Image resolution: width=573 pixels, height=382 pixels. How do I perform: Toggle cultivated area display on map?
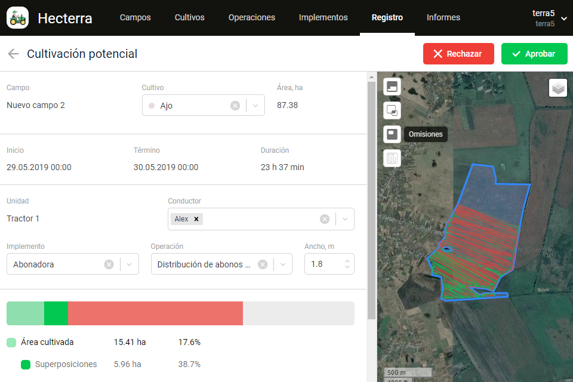392,87
